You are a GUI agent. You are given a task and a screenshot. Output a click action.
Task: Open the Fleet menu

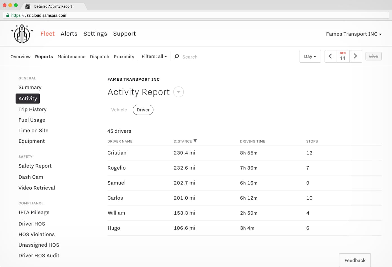tap(48, 34)
